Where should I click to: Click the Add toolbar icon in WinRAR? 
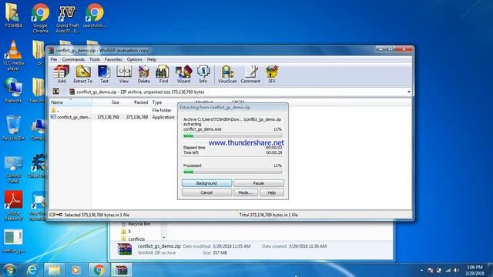click(x=62, y=74)
